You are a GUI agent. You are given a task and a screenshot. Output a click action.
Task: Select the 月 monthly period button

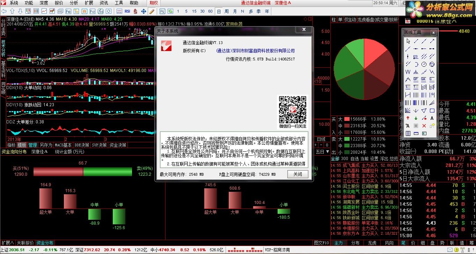coord(235,11)
